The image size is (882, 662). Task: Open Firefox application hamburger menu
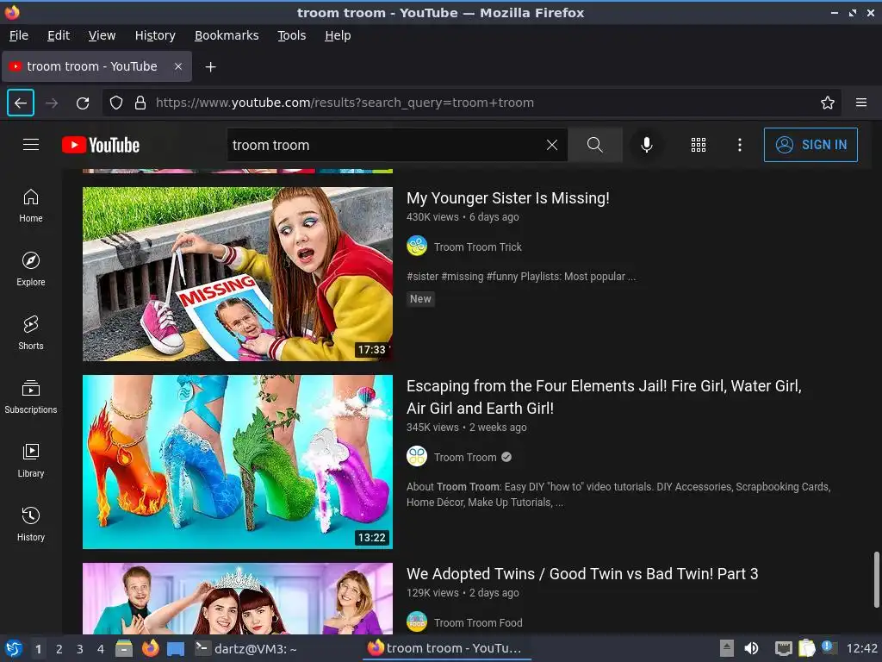tap(861, 103)
